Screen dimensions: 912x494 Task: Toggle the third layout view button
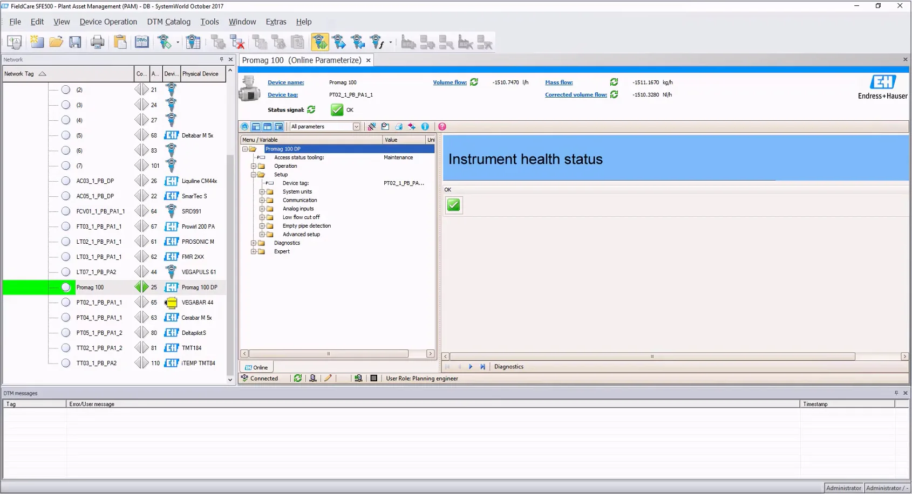click(279, 127)
